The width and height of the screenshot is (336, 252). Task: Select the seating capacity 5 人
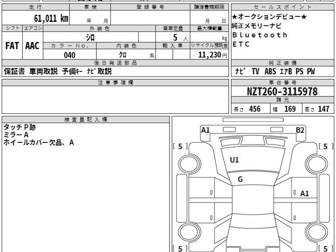point(180,37)
